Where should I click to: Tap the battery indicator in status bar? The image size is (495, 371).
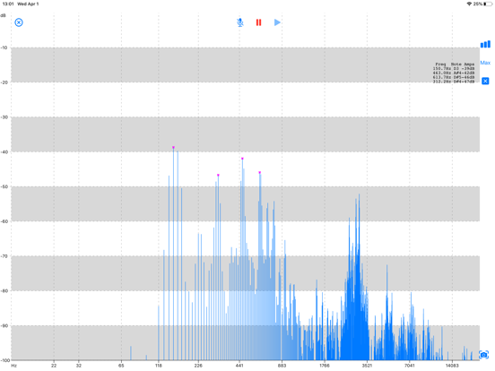[488, 4]
